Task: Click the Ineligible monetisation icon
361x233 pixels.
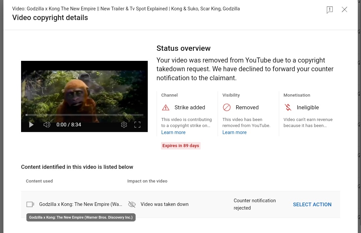Action: pyautogui.click(x=288, y=108)
